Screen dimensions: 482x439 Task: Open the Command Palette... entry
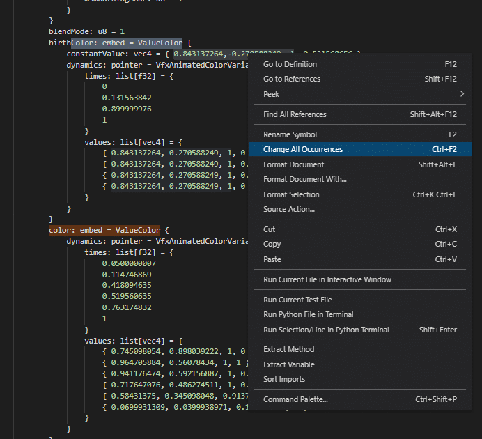click(295, 399)
